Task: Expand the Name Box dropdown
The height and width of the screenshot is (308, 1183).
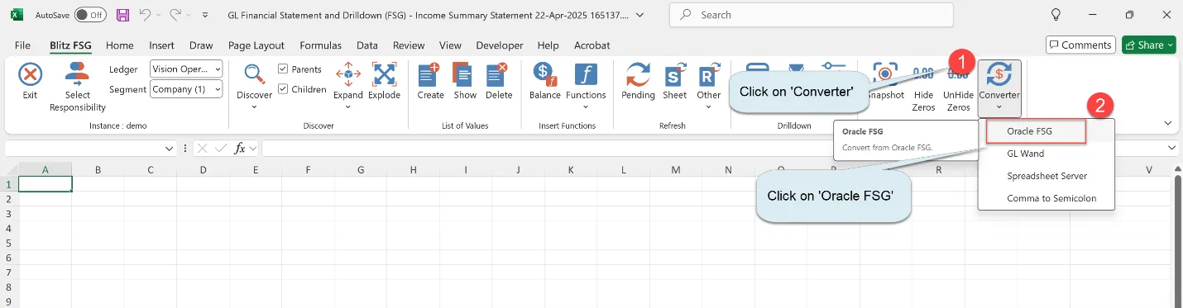Action: click(x=170, y=149)
